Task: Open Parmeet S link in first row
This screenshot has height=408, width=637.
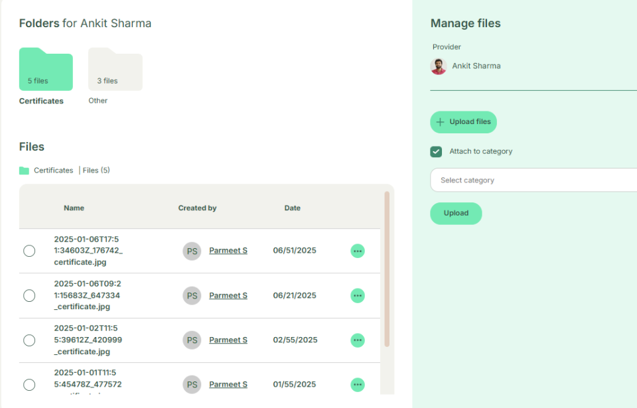Action: coord(228,251)
